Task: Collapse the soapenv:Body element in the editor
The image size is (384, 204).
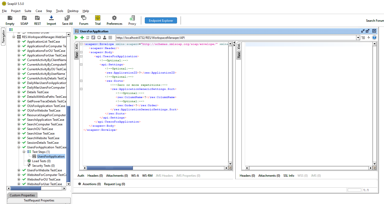Action: (x=81, y=52)
